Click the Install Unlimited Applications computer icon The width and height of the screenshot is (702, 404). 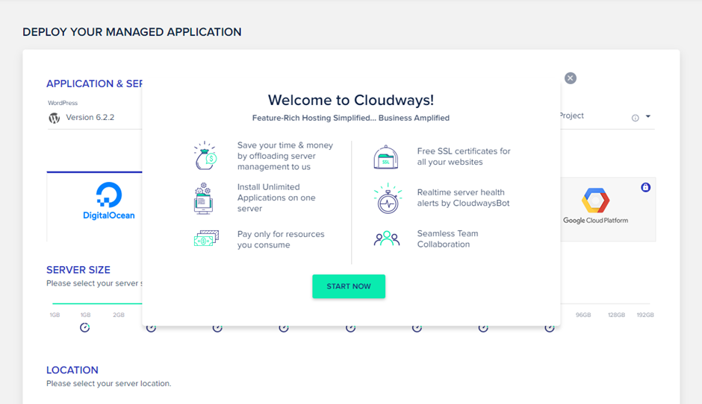[x=203, y=198]
